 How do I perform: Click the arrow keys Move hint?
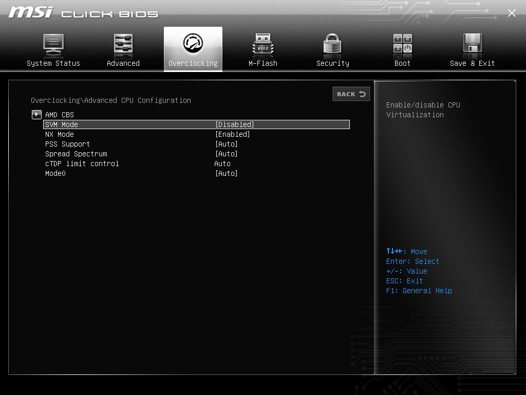pyautogui.click(x=407, y=251)
